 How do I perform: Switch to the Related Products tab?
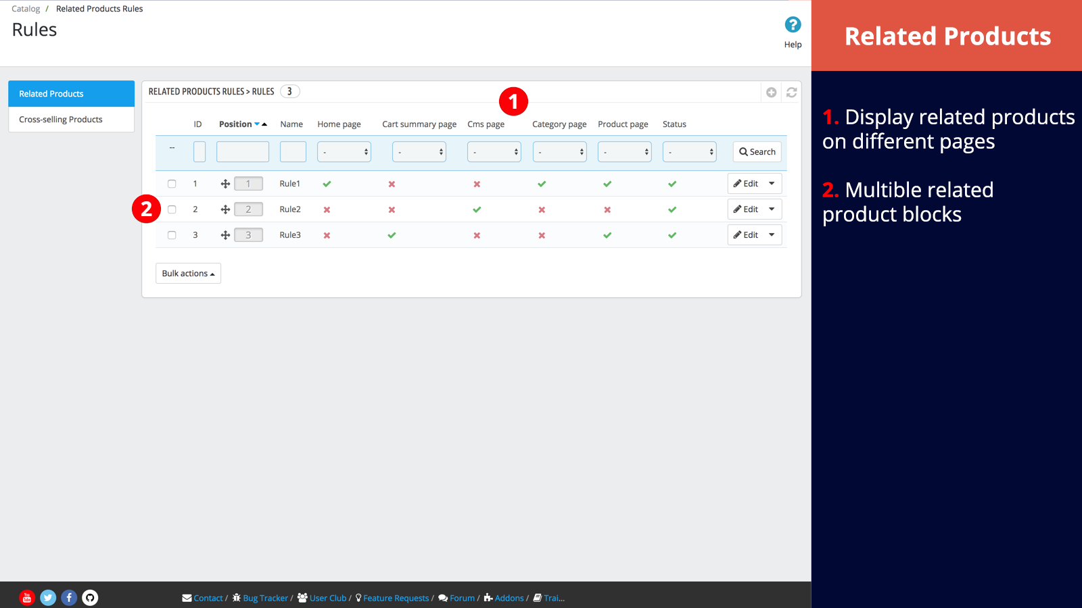[x=71, y=94]
